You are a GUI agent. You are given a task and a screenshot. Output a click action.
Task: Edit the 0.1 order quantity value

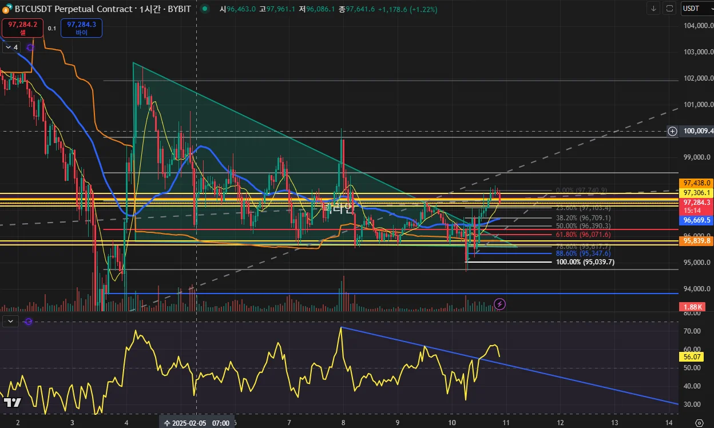(x=51, y=28)
